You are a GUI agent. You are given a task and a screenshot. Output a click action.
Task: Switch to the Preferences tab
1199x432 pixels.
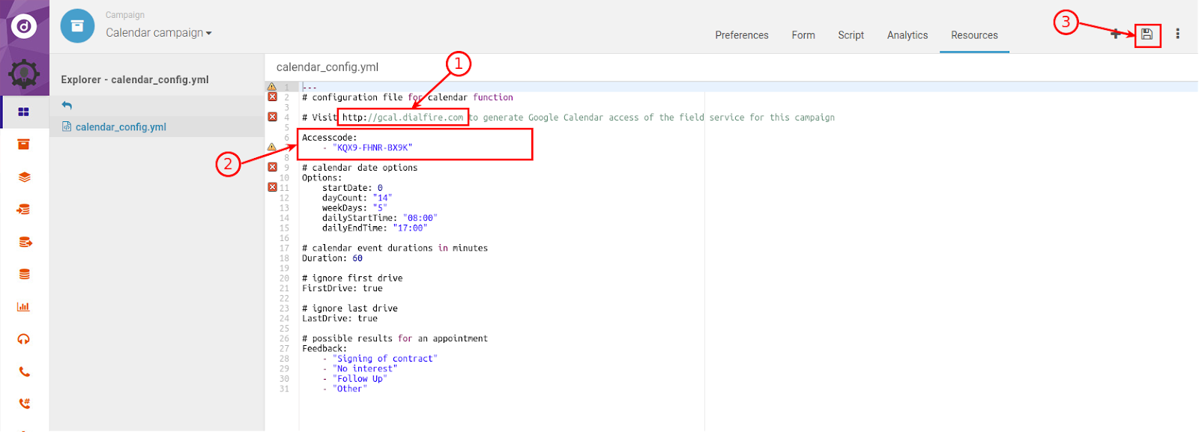(741, 35)
